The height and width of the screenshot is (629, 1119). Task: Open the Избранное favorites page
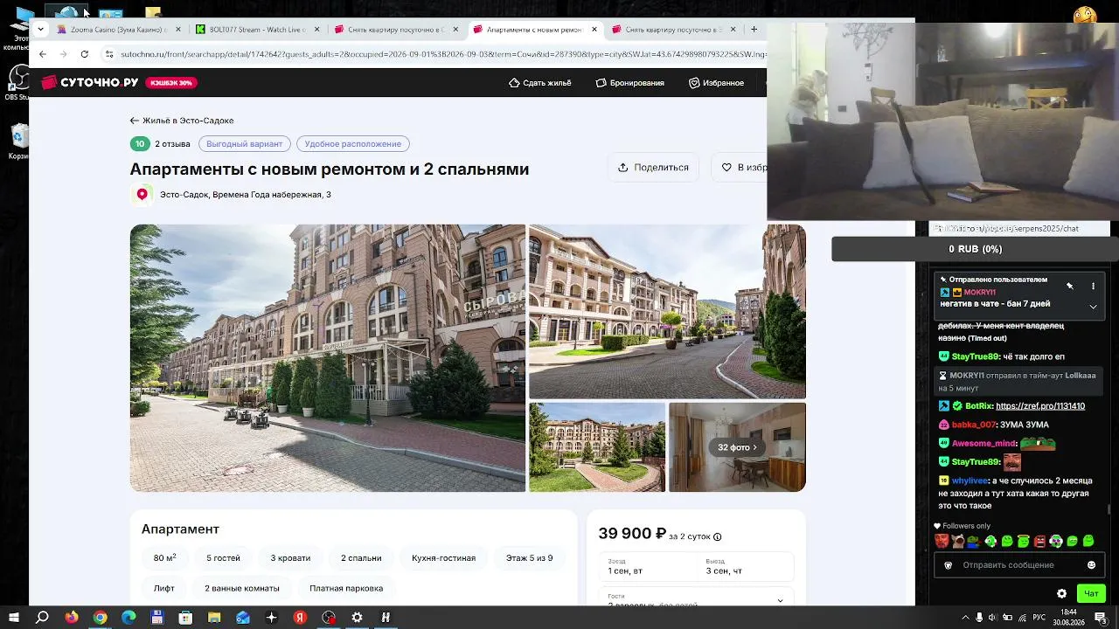[716, 83]
